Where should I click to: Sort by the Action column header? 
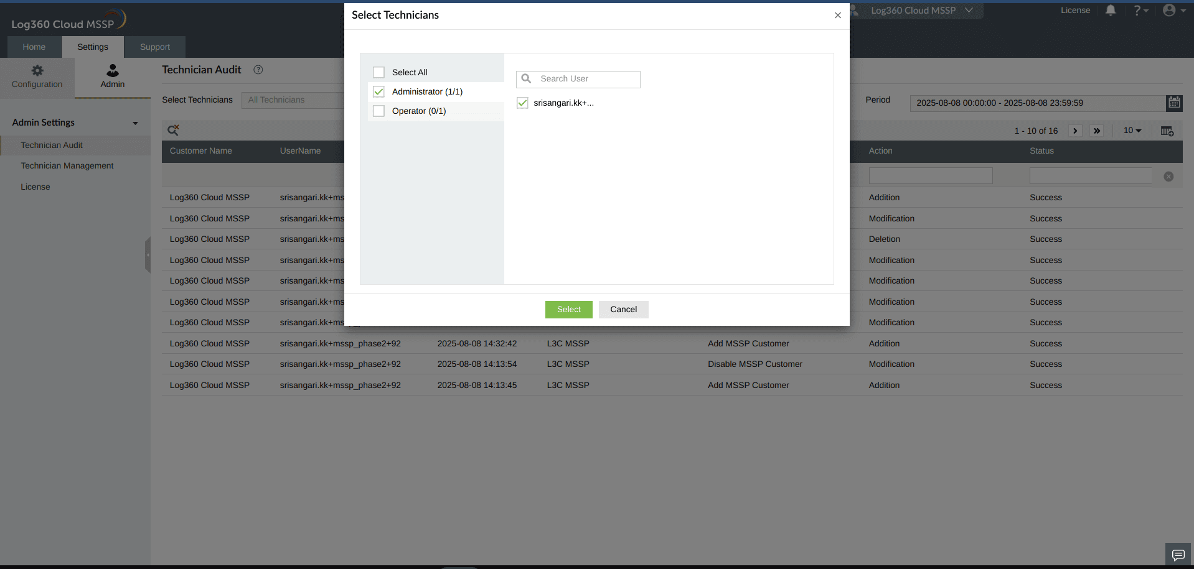click(881, 151)
